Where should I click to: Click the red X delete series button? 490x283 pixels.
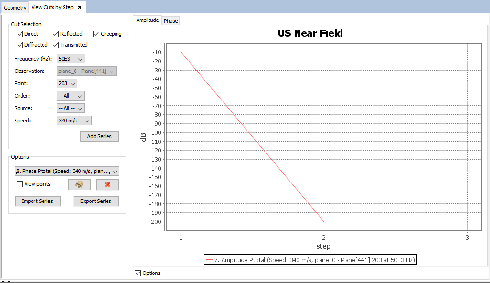point(107,184)
